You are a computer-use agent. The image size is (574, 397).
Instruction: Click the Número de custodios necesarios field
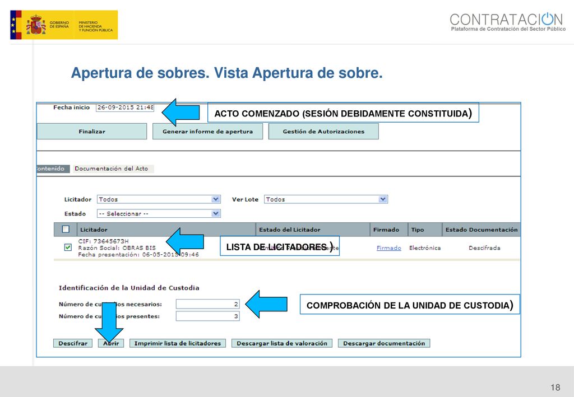[207, 304]
